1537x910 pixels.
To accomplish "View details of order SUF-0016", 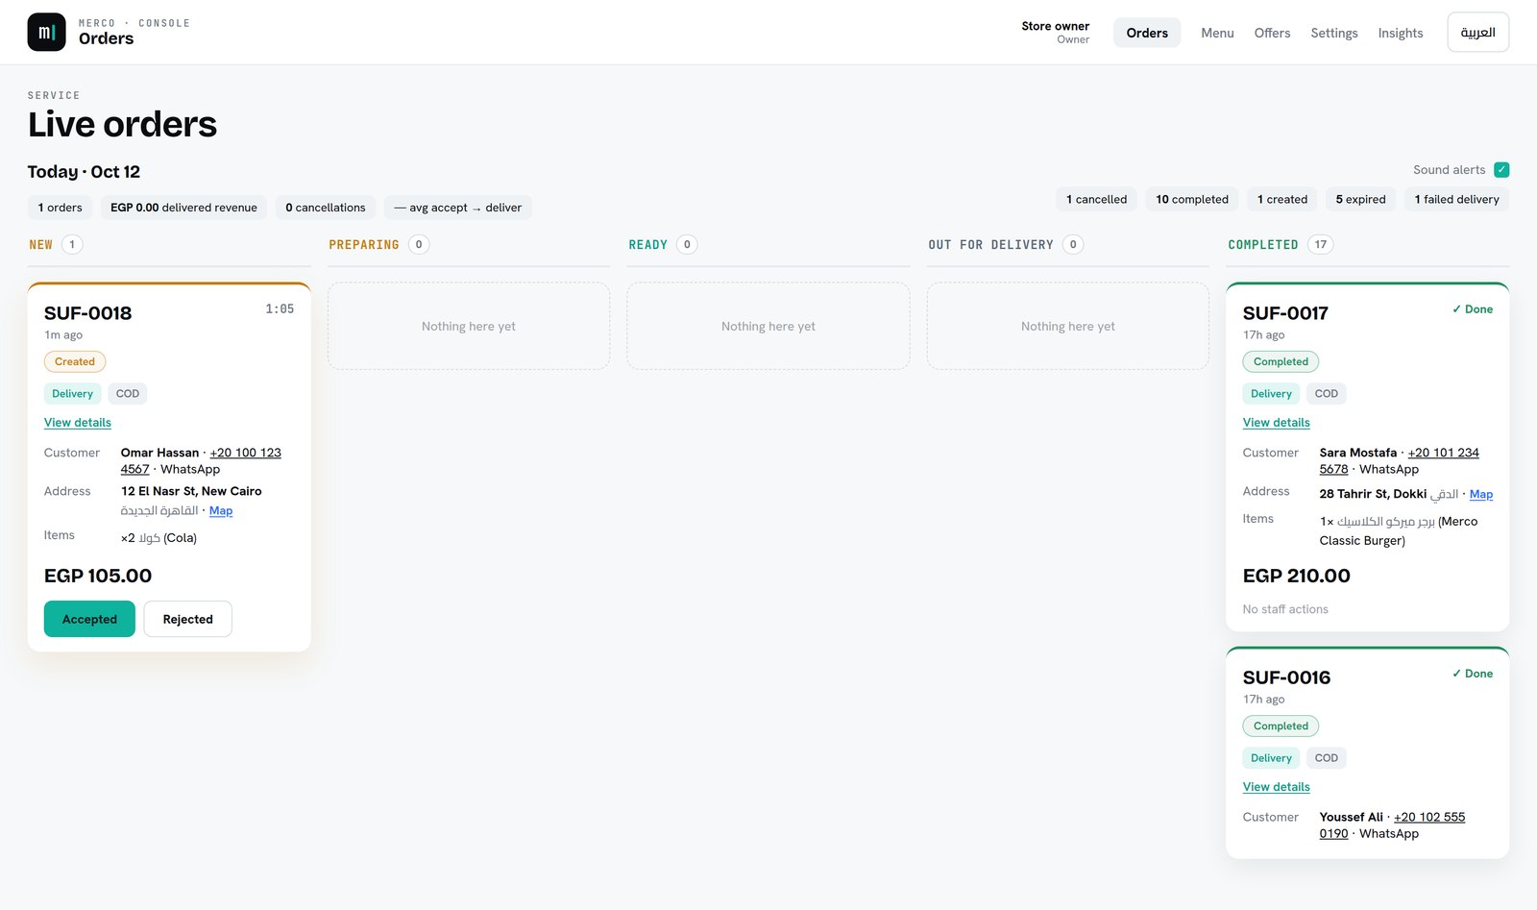I will click(1276, 787).
